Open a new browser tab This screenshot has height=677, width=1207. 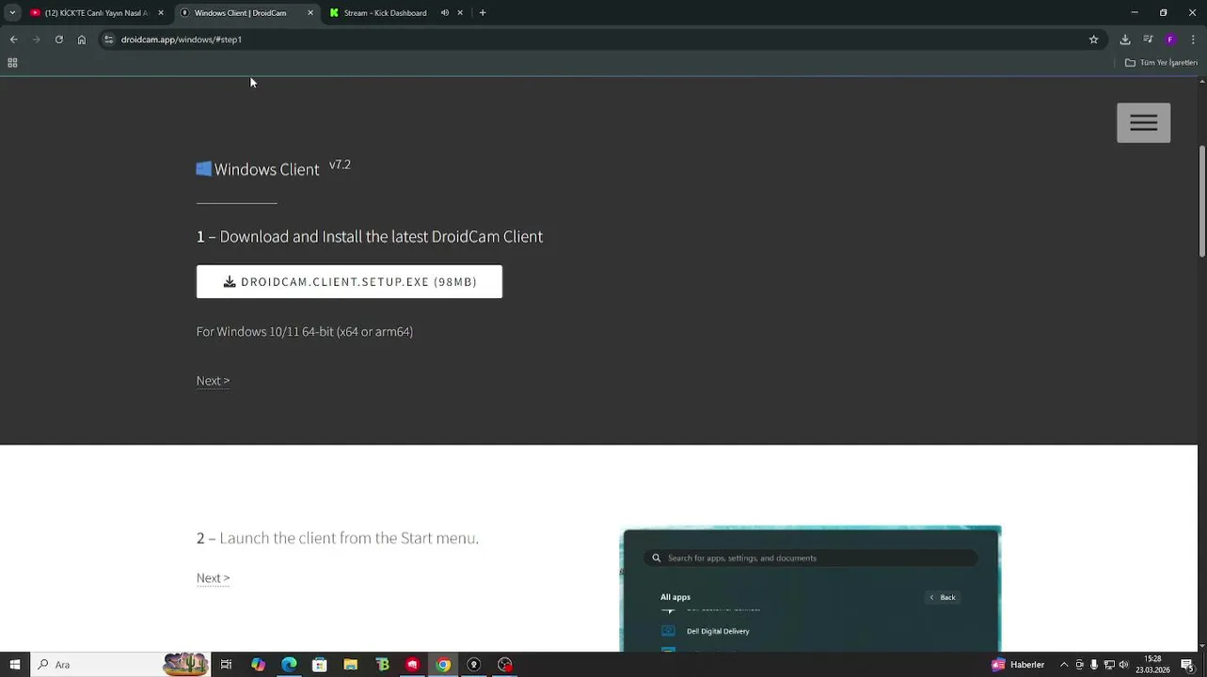click(x=483, y=13)
